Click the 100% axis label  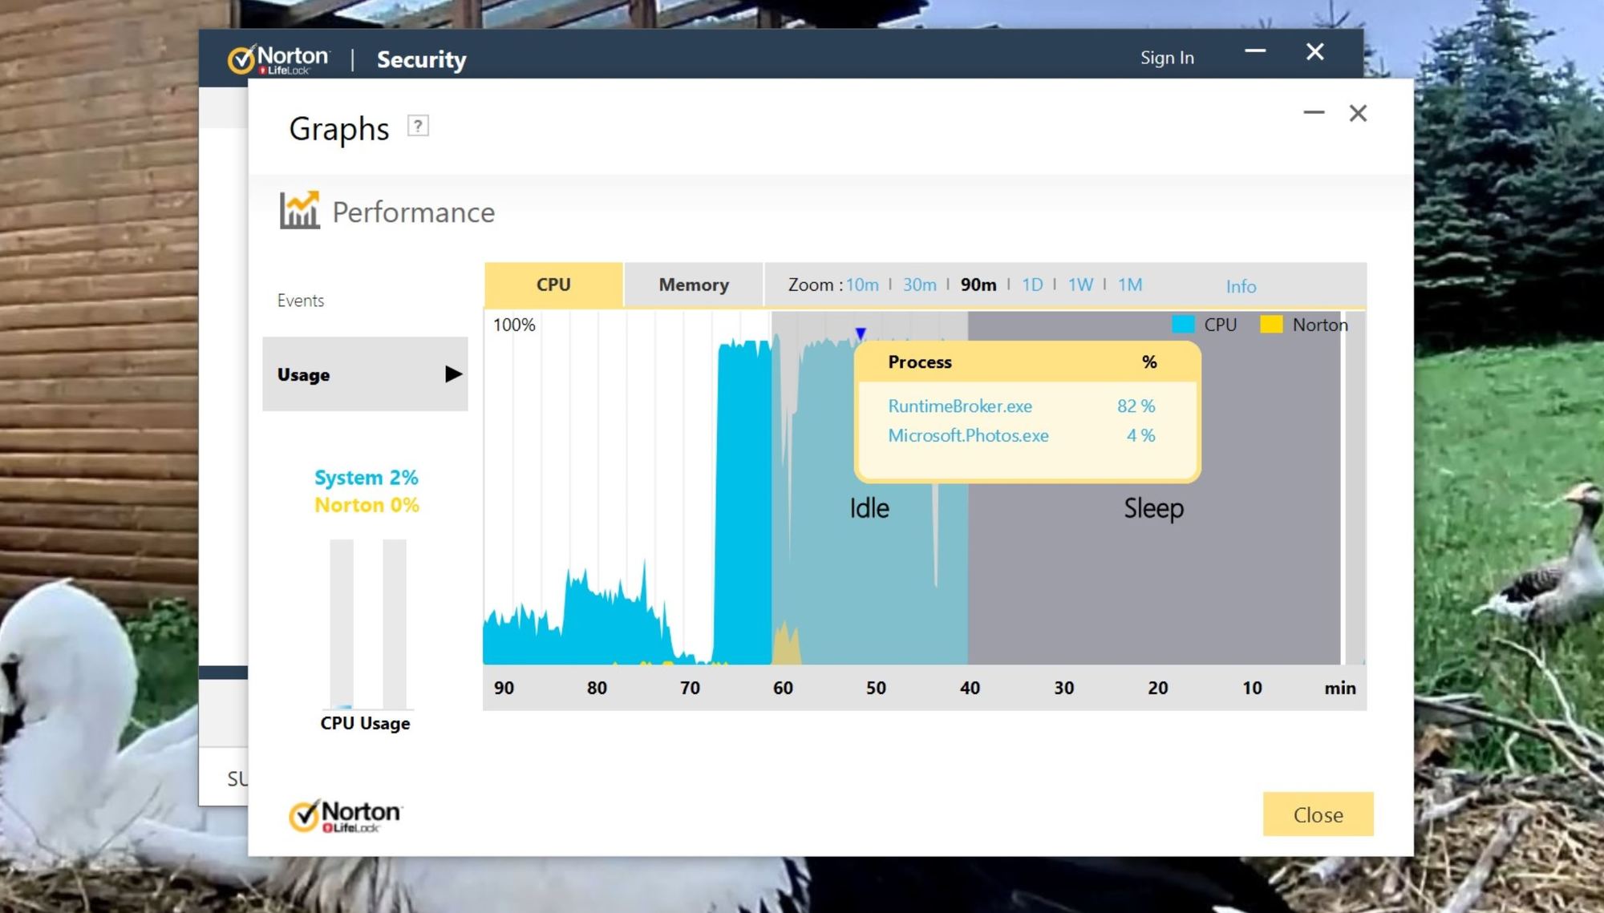514,325
